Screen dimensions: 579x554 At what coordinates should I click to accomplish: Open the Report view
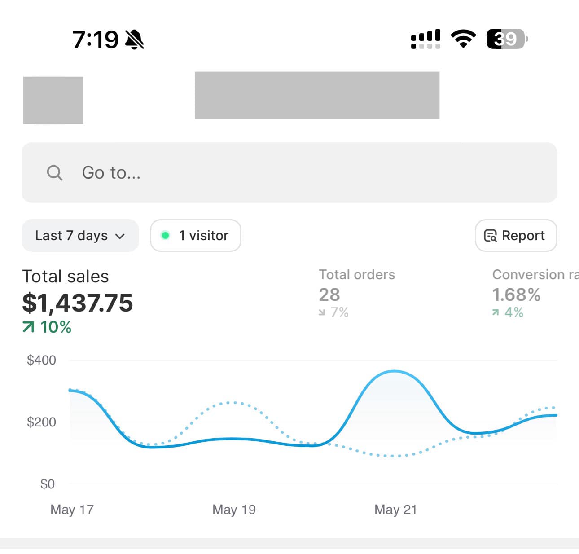point(516,235)
